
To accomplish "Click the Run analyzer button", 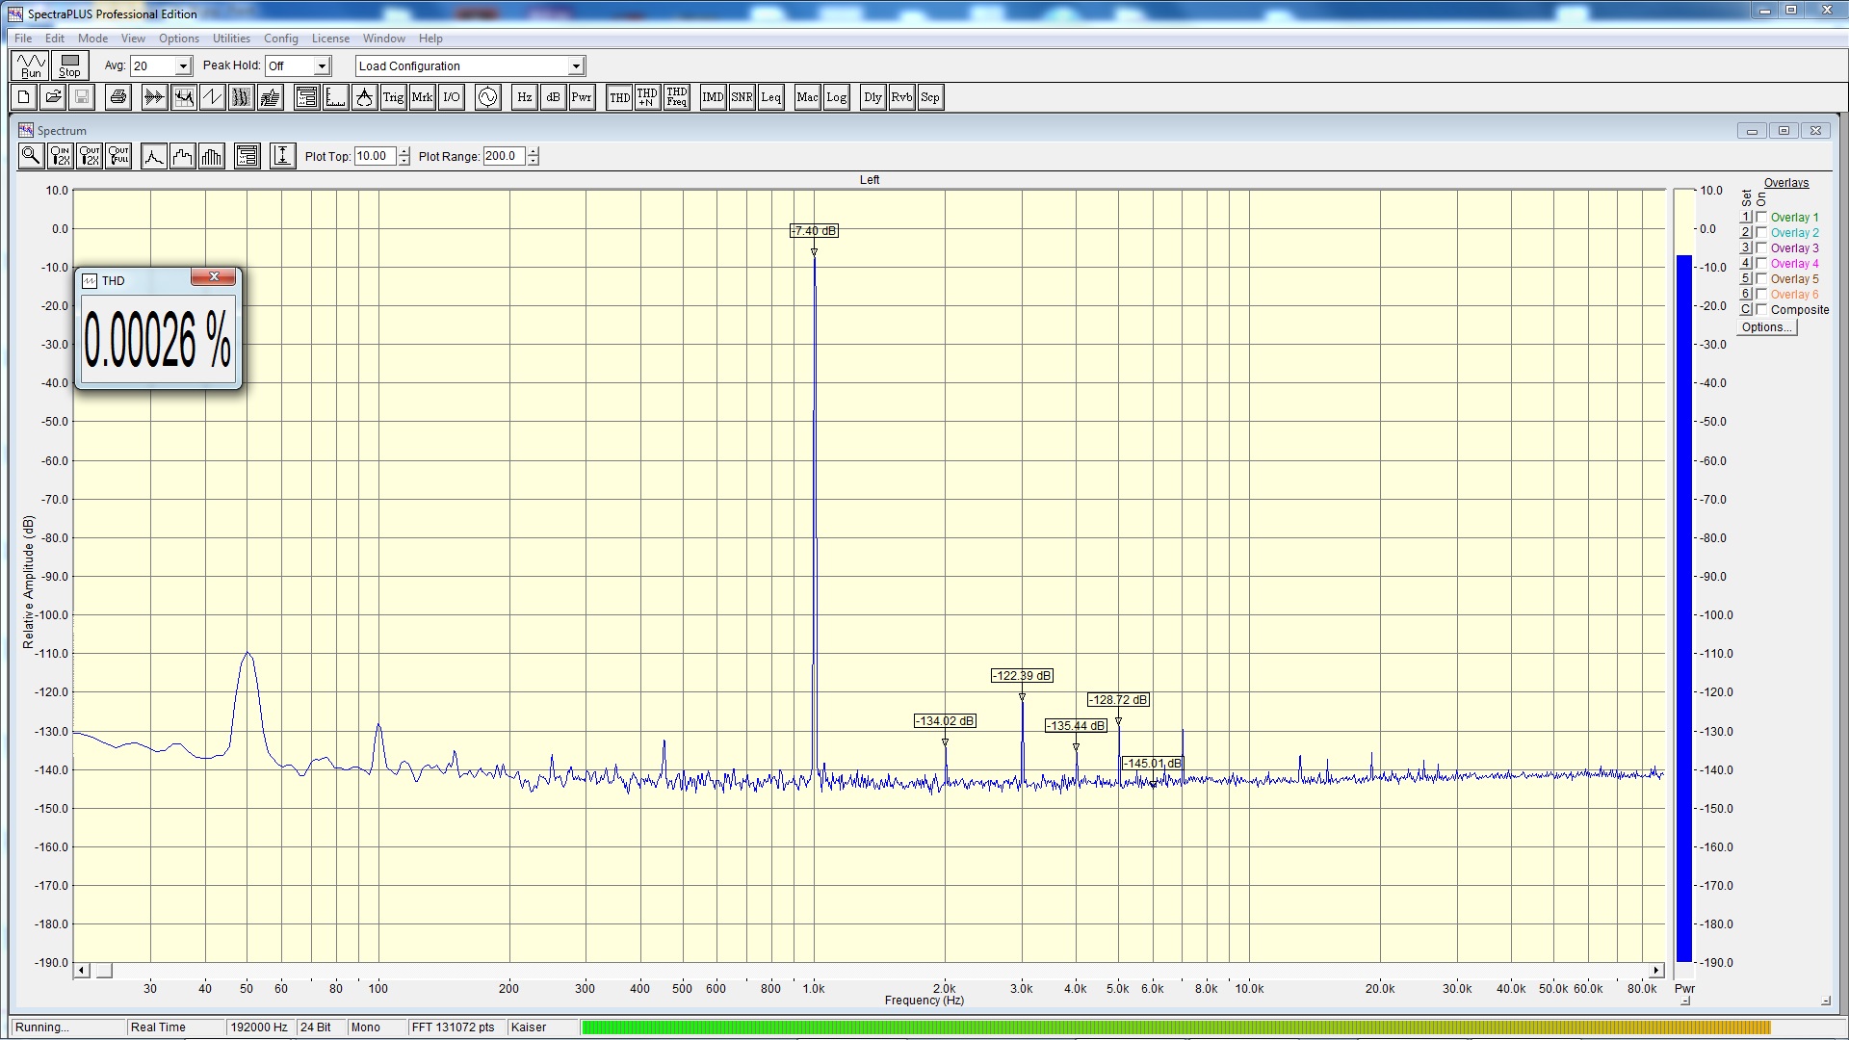I will tap(31, 65).
